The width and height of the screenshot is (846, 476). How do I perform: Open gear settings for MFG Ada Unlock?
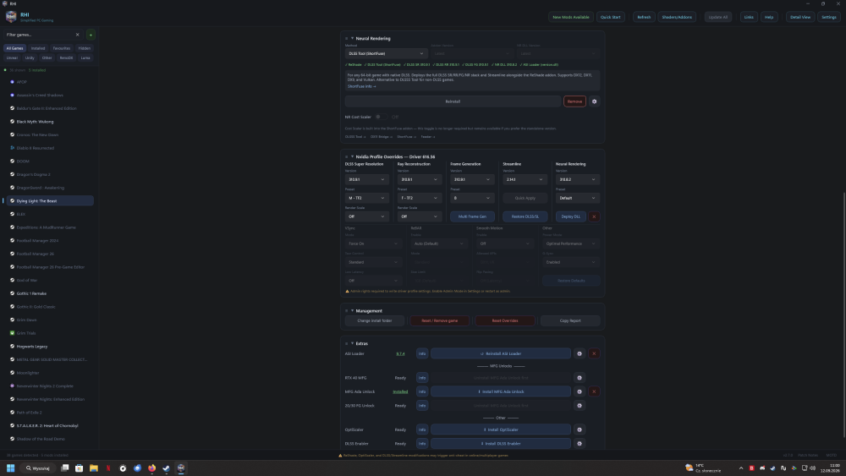click(x=580, y=392)
